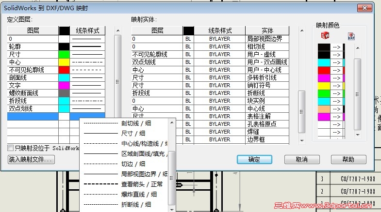Click the peach color swatch in 映射颜色
381x212 pixels.
[324, 109]
